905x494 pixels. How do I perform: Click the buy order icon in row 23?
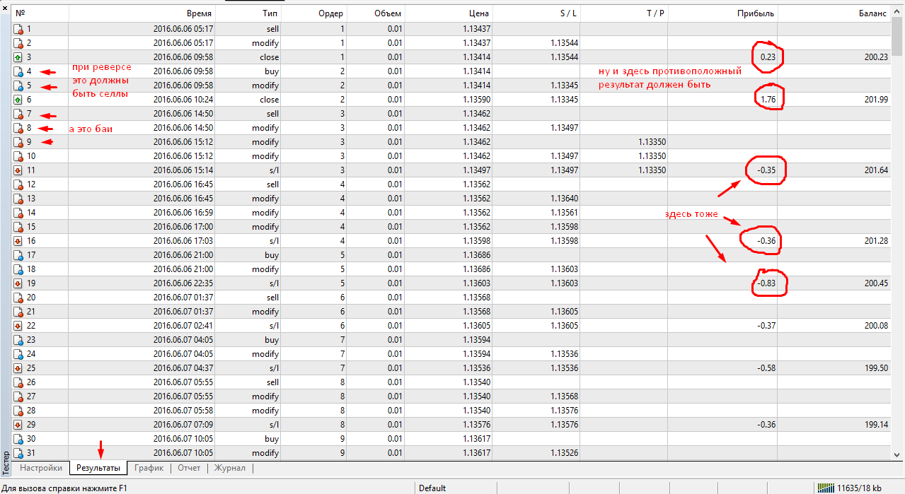tap(18, 340)
